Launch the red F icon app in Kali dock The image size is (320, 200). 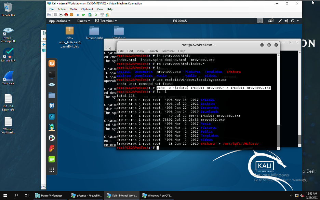(x=52, y=148)
